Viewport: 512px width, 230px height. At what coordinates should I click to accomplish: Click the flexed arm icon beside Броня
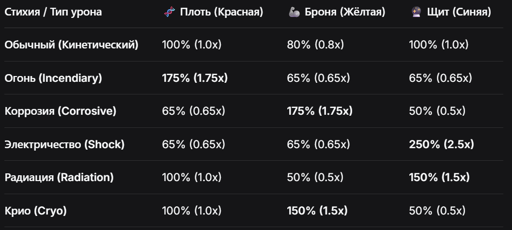[x=294, y=12]
